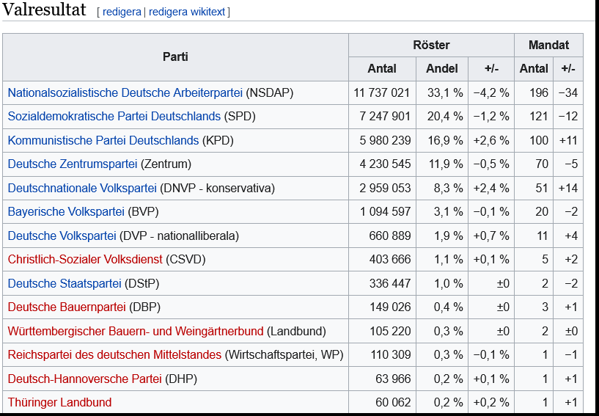This screenshot has height=416, width=599.
Task: Open Kommunistische Partei Deutschlands page
Action: point(103,140)
